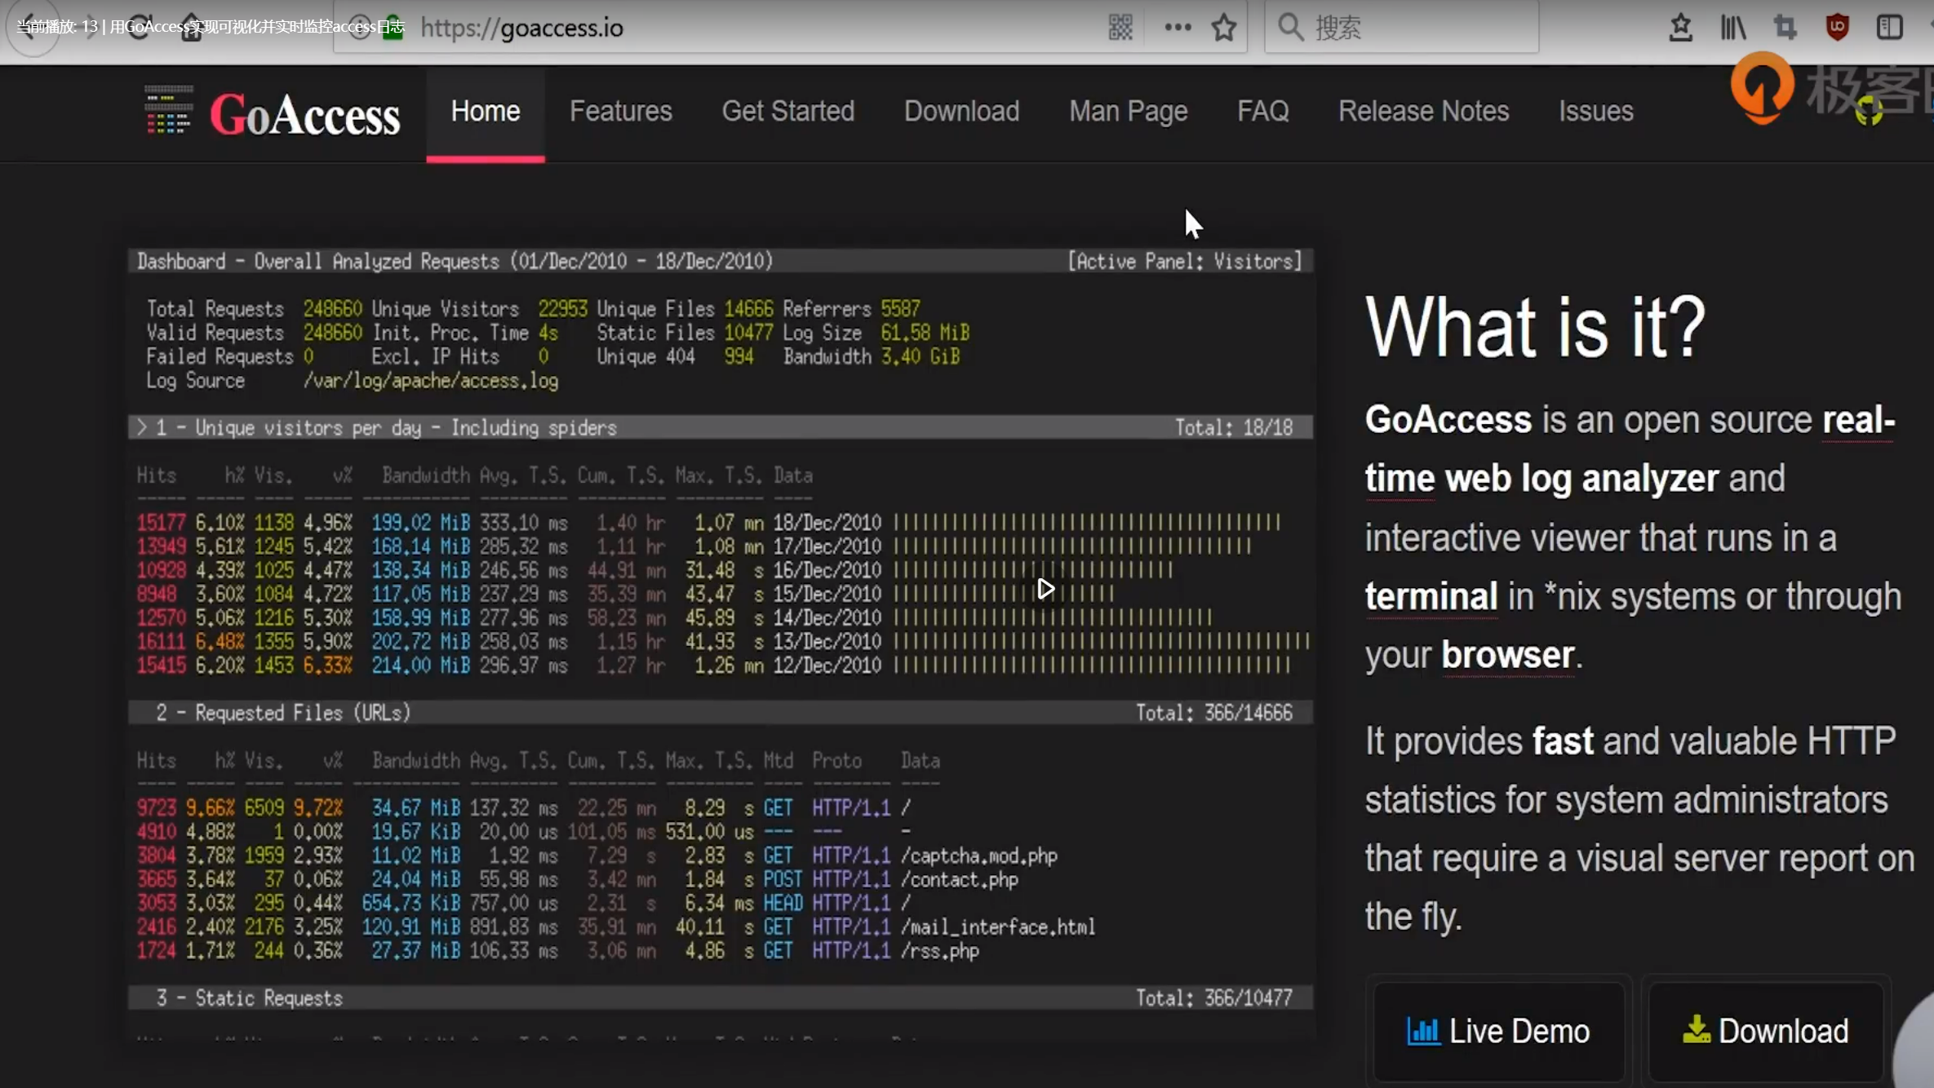
Task: Click the '/mail_interface.html' entry
Action: (998, 927)
